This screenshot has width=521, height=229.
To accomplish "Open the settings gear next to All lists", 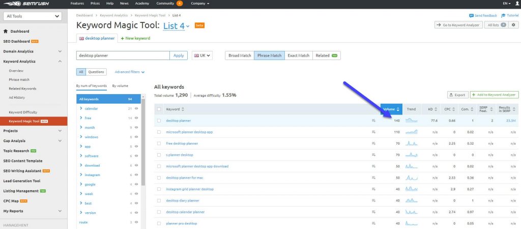I will 514,25.
